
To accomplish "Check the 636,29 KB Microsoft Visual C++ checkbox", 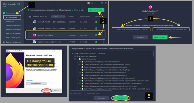I will coord(30,22).
